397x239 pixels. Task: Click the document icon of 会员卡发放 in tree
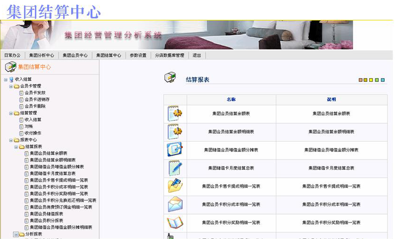(21, 93)
